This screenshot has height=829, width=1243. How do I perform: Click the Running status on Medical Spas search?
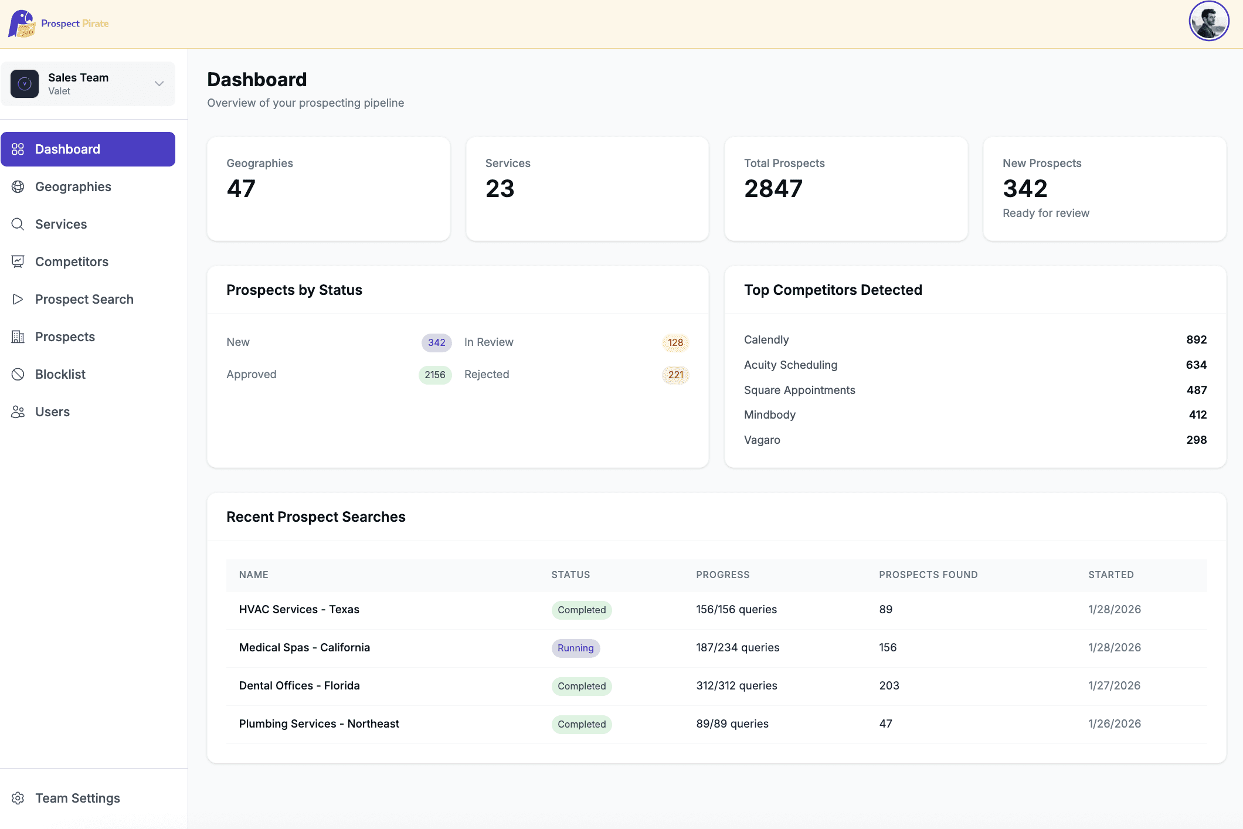[x=576, y=648]
